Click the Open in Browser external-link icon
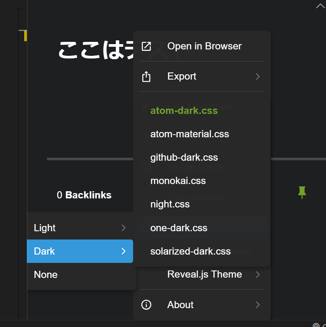This screenshot has height=327, width=326. coord(146,46)
